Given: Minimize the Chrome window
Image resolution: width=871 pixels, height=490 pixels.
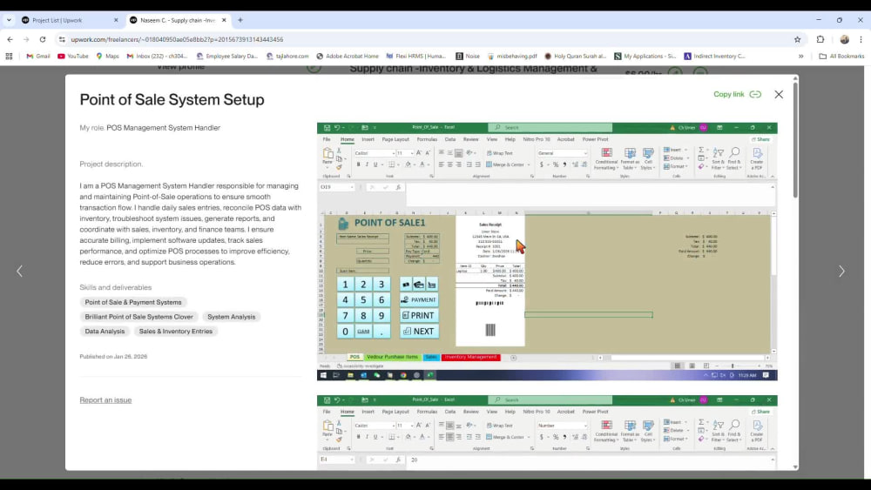Looking at the screenshot, I should [x=818, y=20].
